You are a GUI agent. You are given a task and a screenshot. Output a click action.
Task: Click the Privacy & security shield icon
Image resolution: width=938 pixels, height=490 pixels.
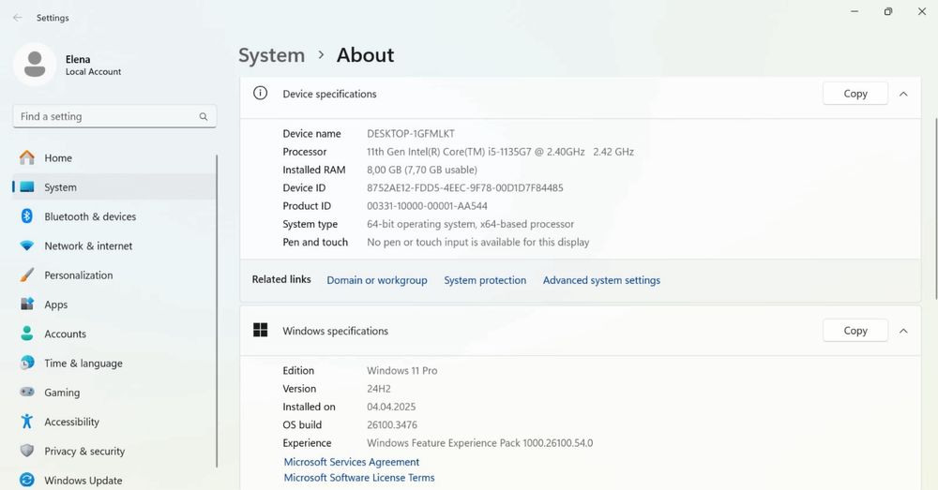(27, 451)
